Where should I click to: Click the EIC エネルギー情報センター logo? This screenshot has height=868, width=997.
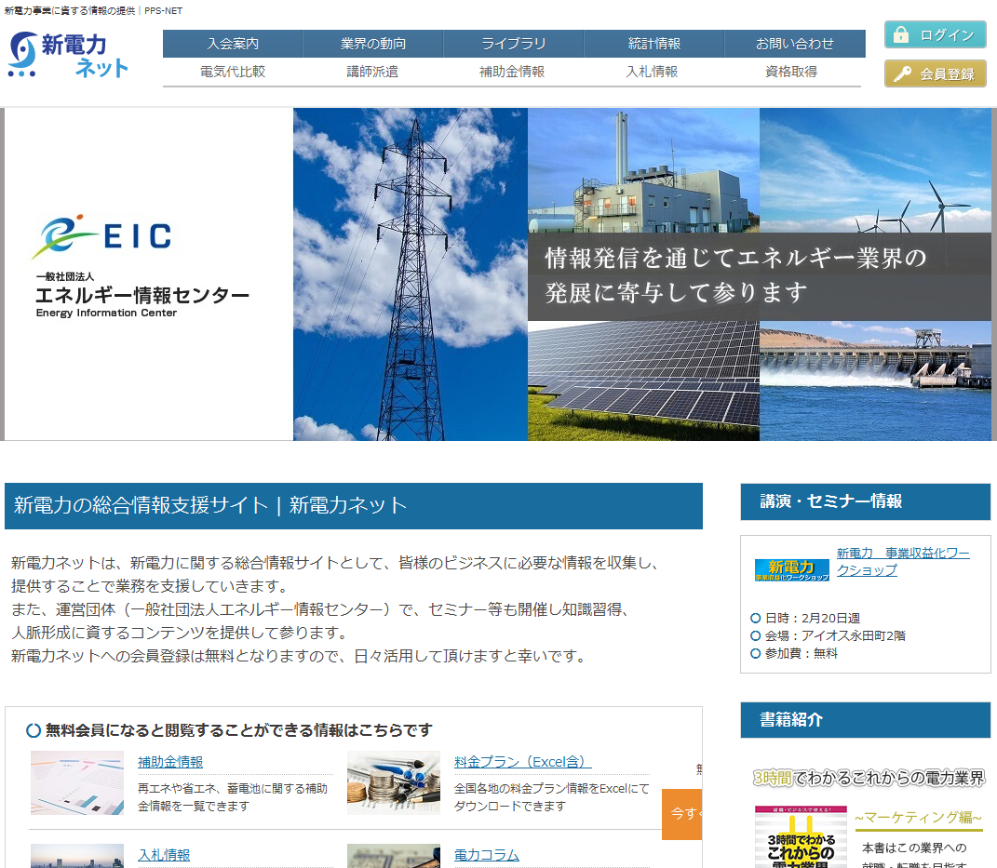click(141, 266)
